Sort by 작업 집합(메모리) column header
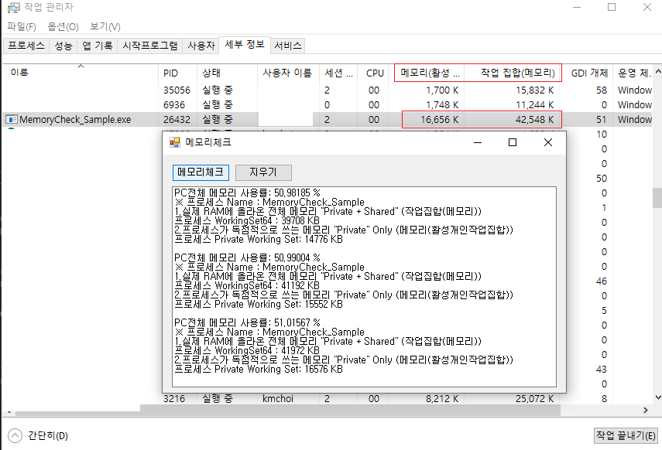The width and height of the screenshot is (662, 450). [x=513, y=73]
